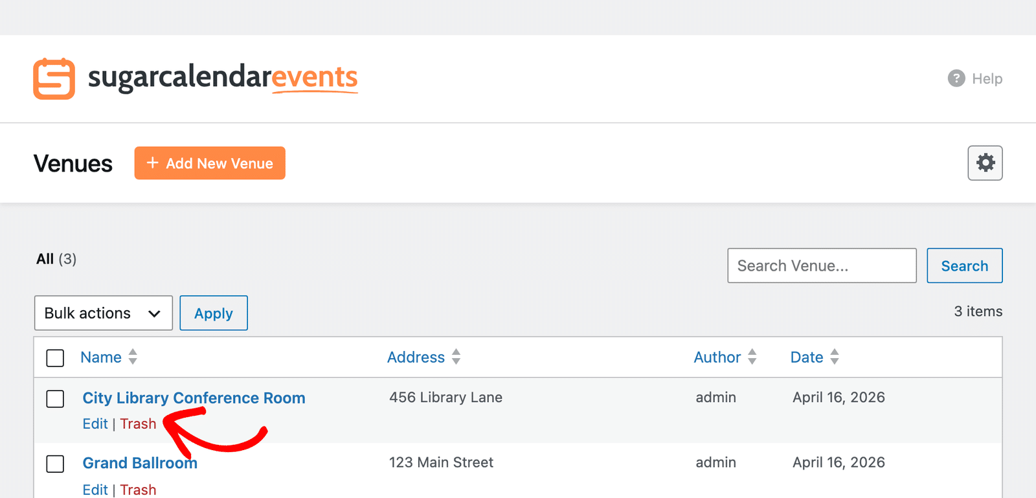This screenshot has height=498, width=1036.
Task: Sort by Address column header
Action: pos(416,357)
